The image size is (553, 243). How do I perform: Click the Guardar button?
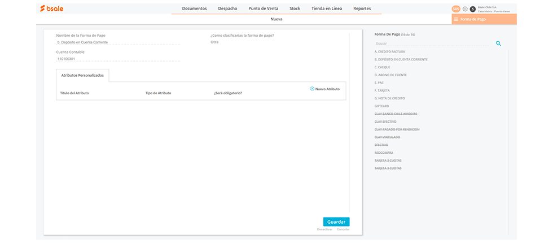336,222
